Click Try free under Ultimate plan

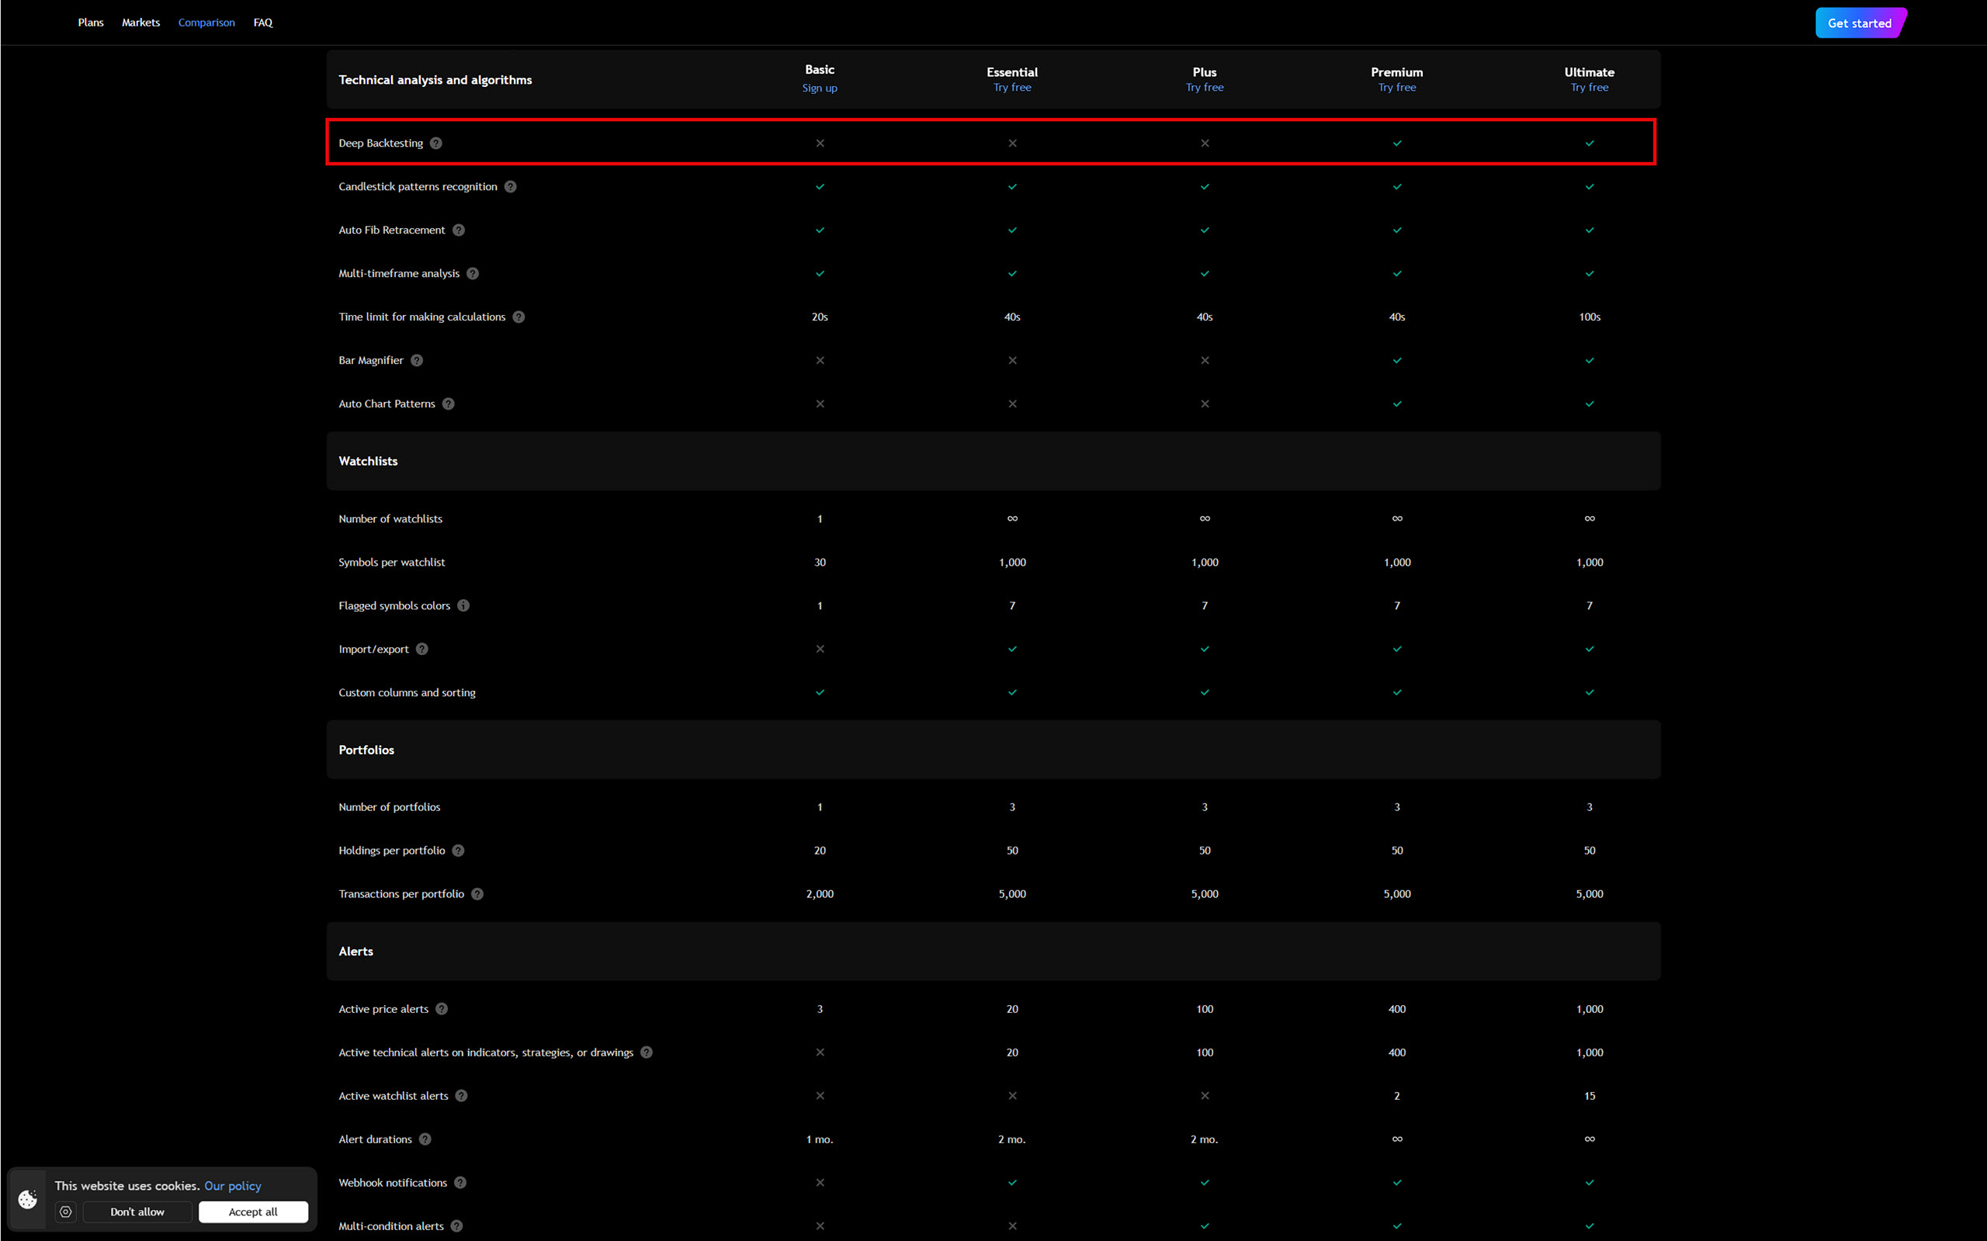1589,87
